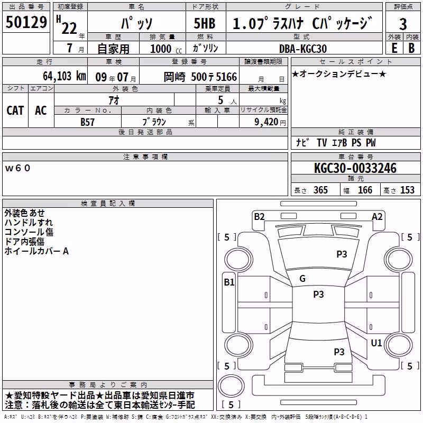Click air conditioner value AC

pos(41,111)
